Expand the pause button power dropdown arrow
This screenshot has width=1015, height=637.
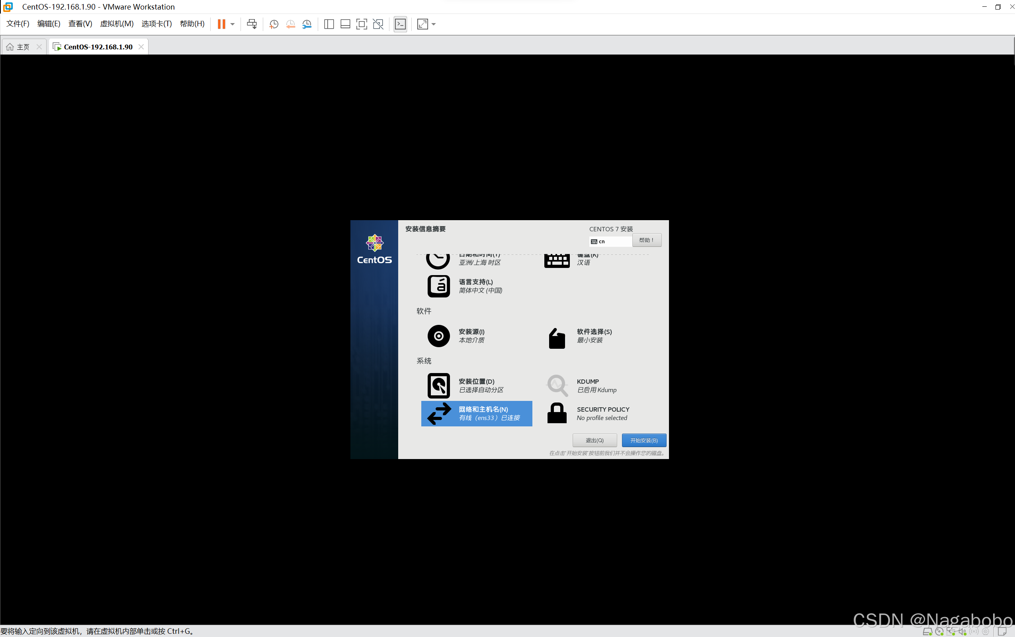(x=232, y=24)
